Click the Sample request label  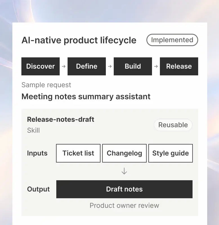click(46, 85)
